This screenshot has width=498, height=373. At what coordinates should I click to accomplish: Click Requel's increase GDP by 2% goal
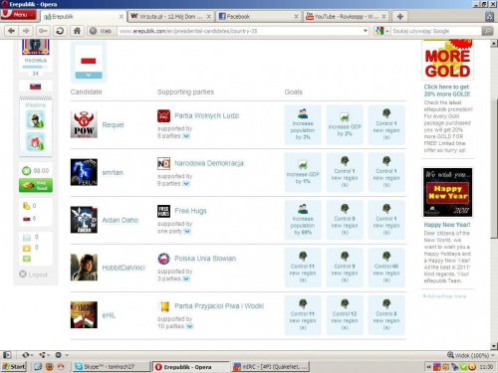coord(345,124)
